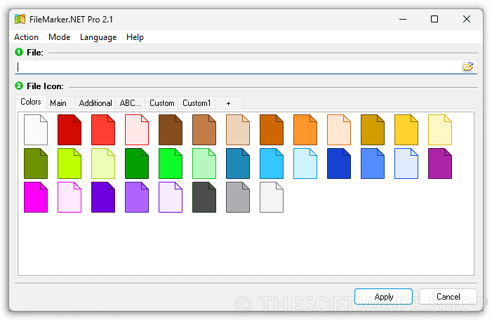Viewport: 492px width, 320px height.
Task: Open the Mode menu
Action: pos(59,37)
